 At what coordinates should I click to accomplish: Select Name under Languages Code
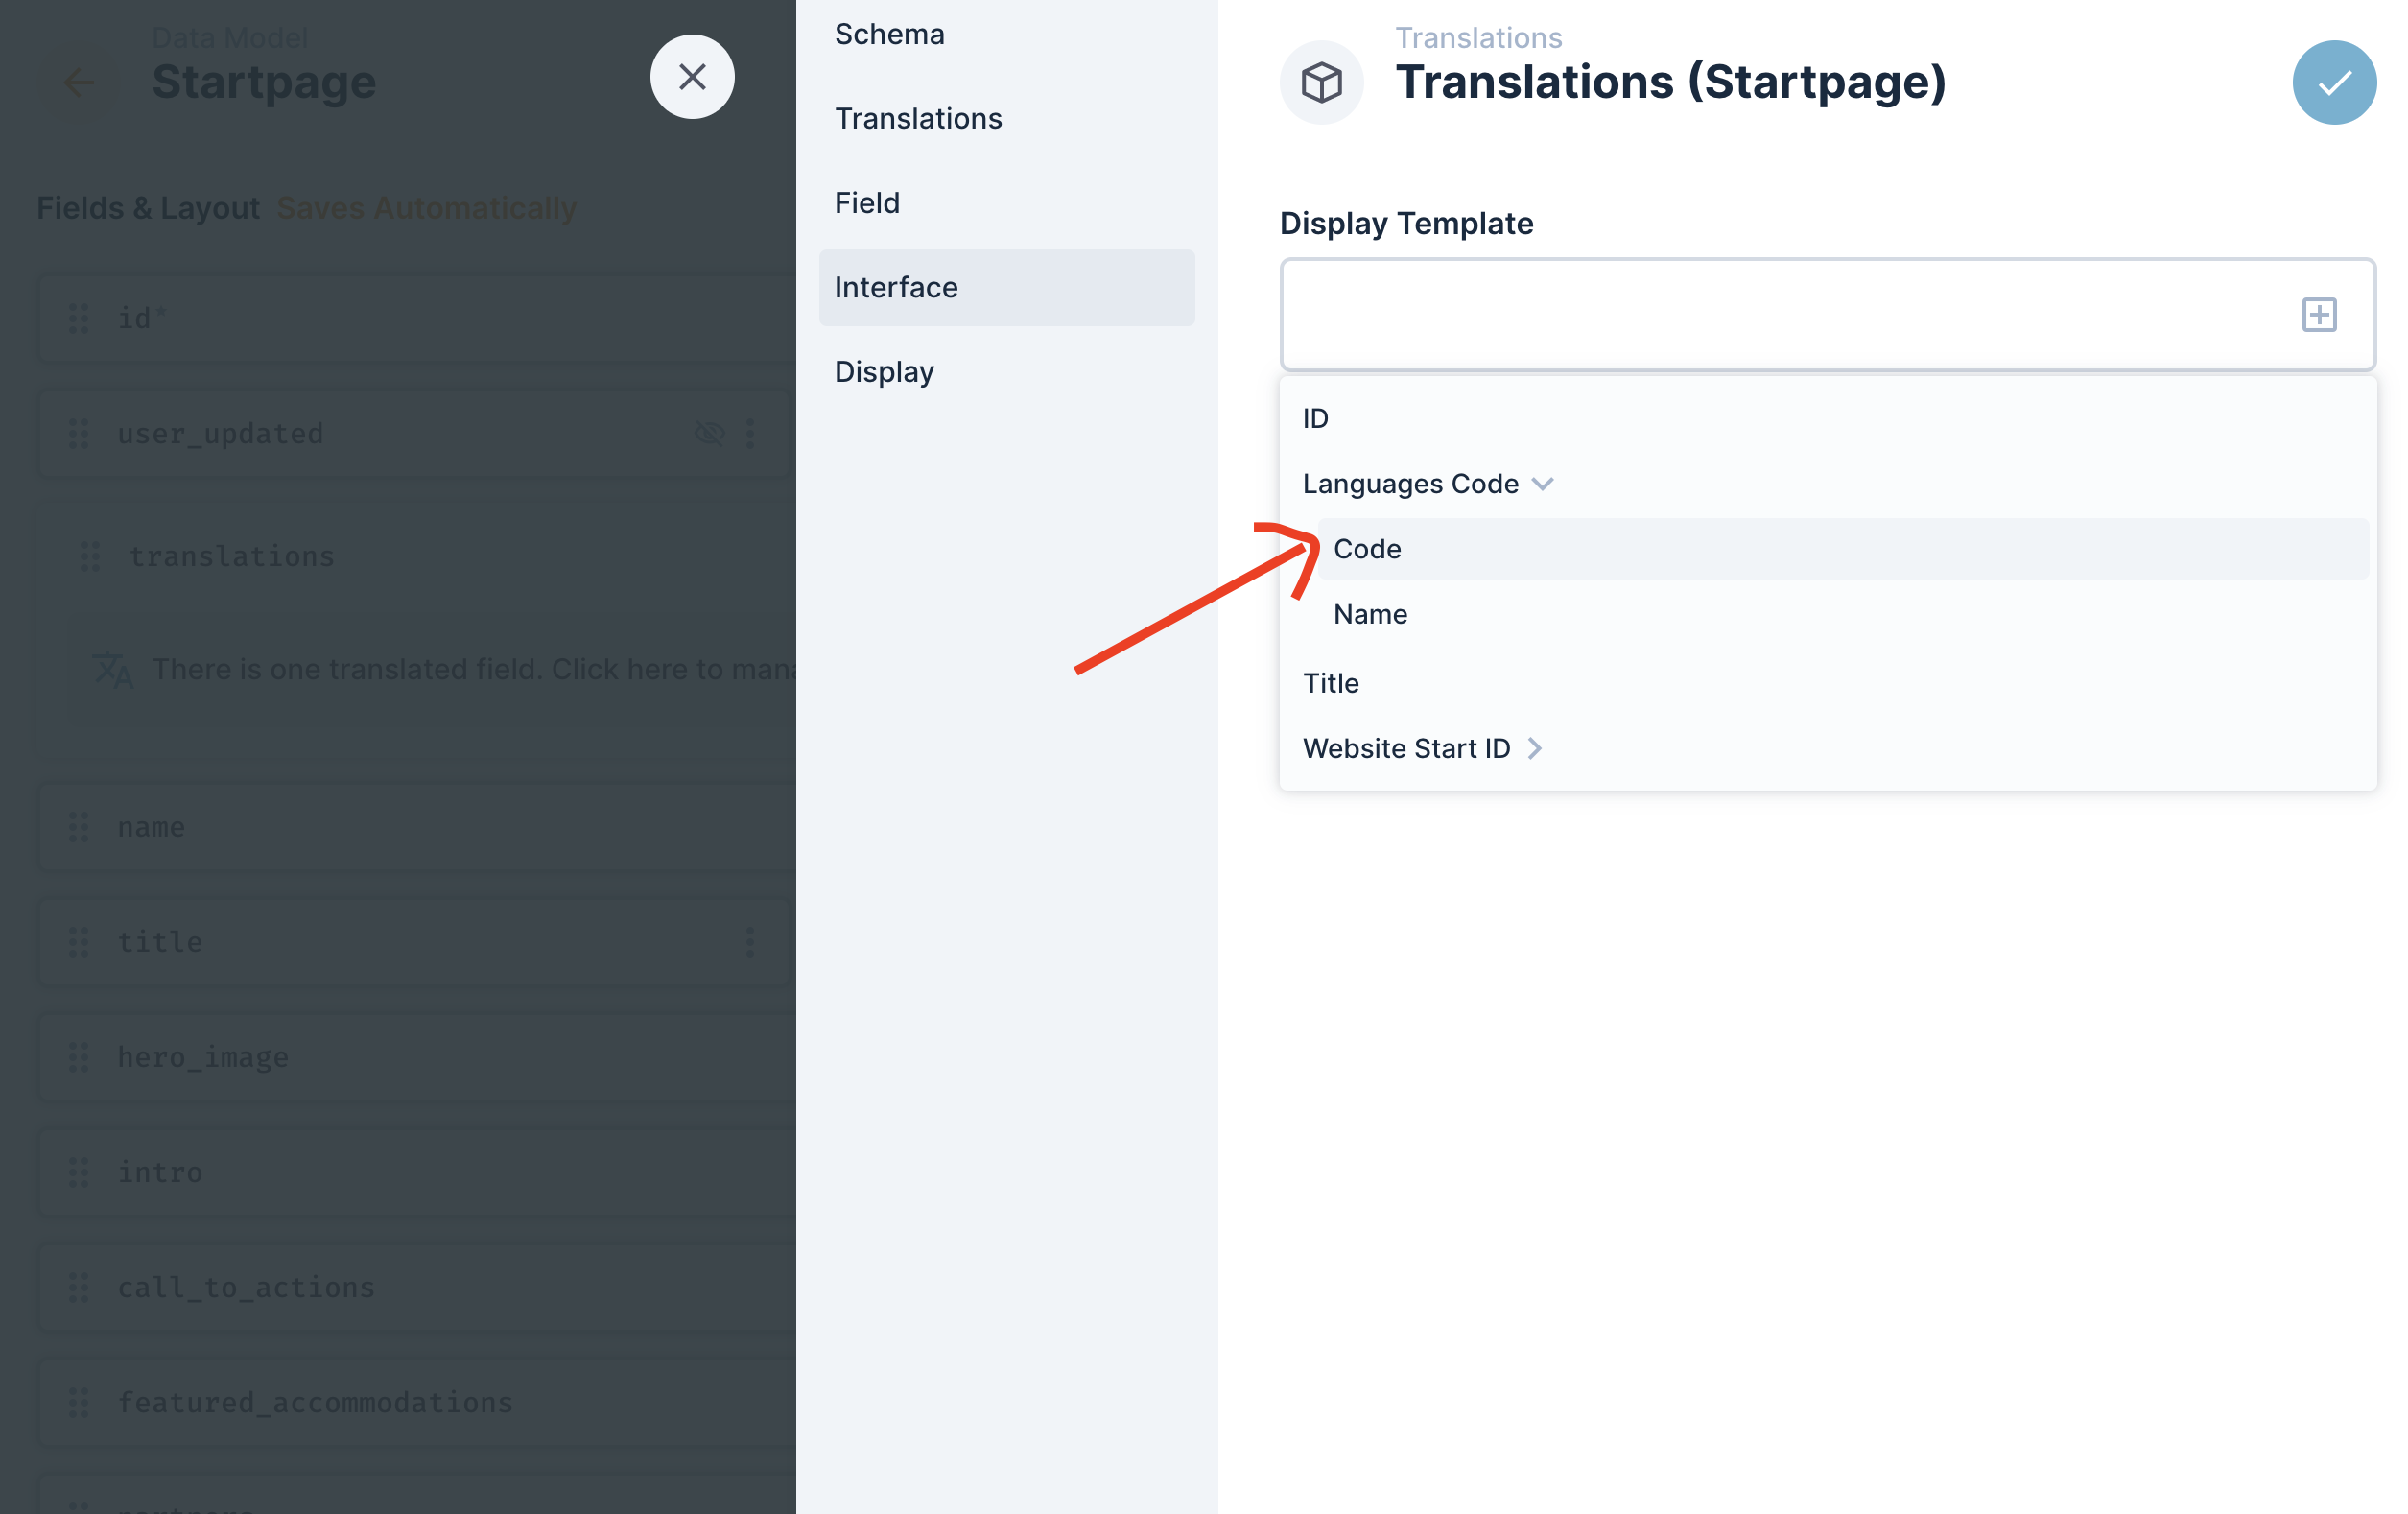point(1843,614)
